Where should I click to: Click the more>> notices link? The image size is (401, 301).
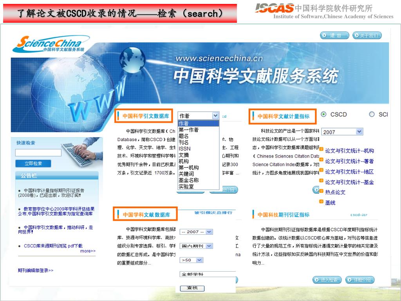pyautogui.click(x=88, y=251)
